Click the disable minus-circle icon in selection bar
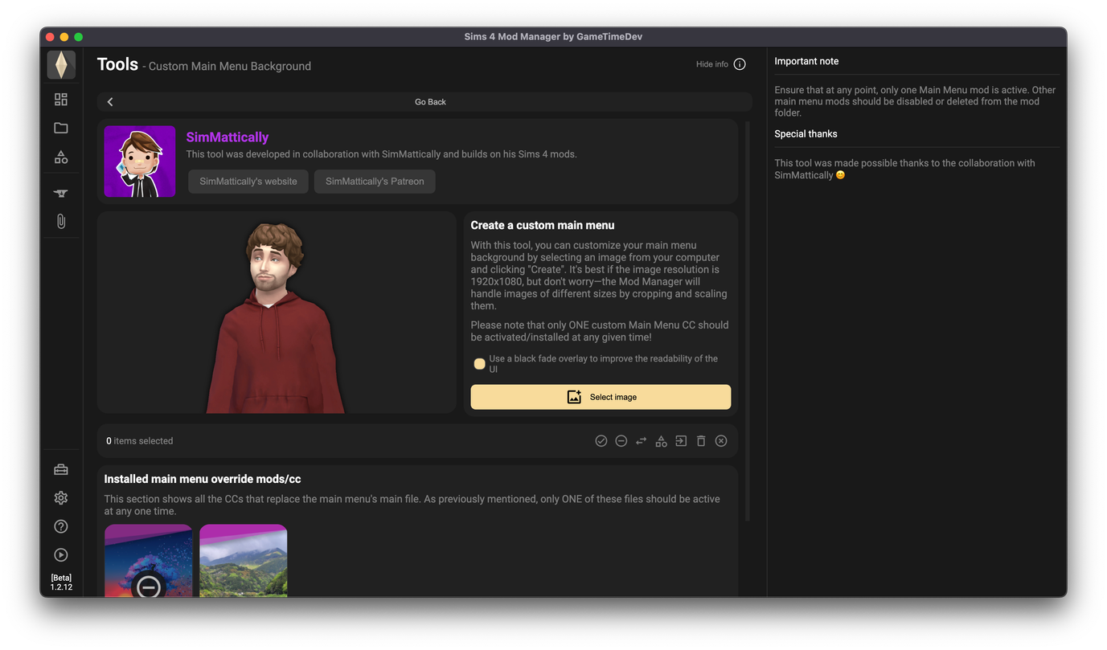The image size is (1107, 650). point(621,441)
